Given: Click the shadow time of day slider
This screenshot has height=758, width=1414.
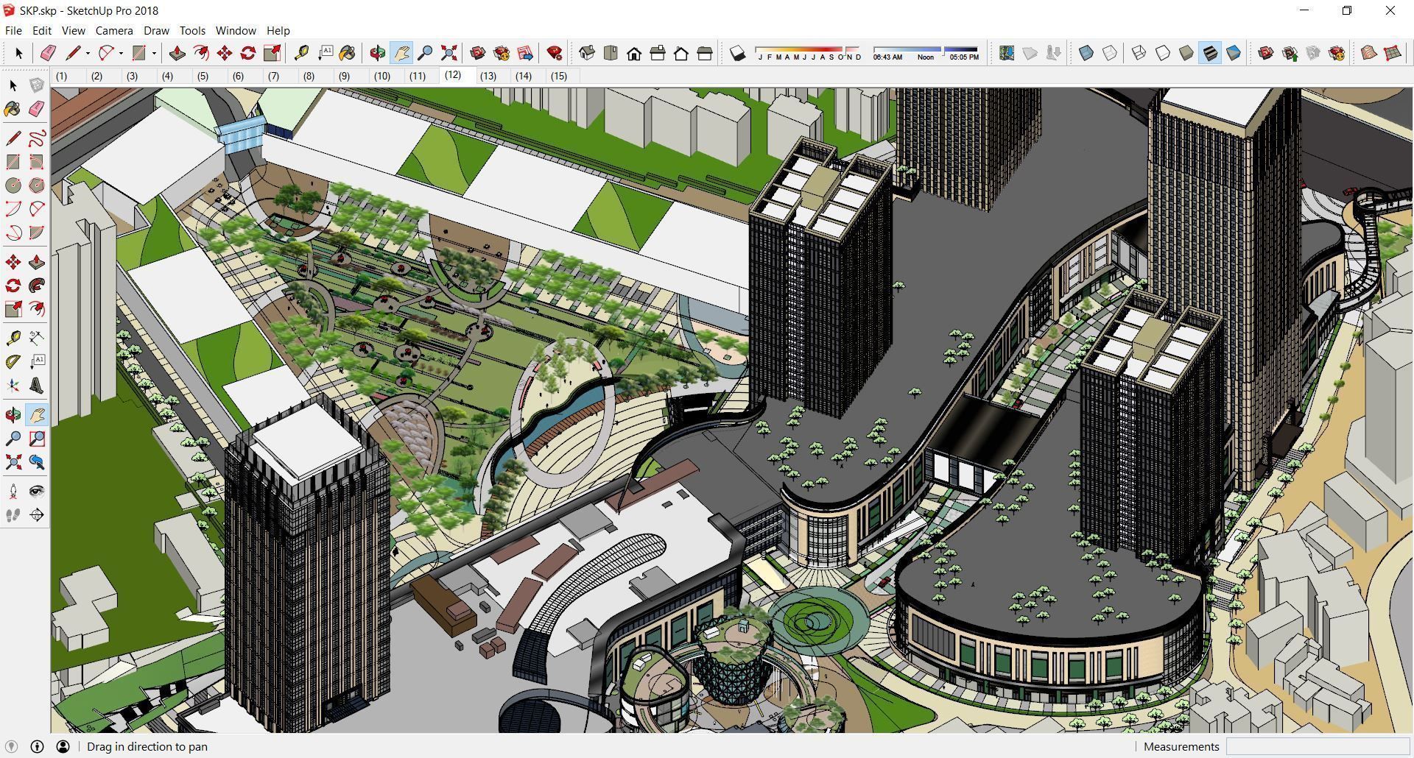Looking at the screenshot, I should [926, 53].
